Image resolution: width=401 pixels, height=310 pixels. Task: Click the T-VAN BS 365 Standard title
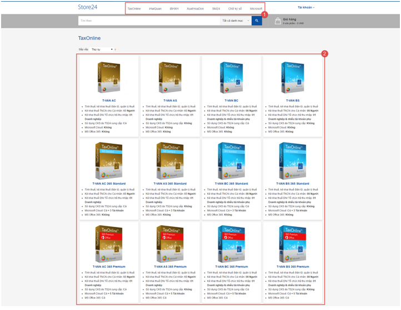[293, 184]
